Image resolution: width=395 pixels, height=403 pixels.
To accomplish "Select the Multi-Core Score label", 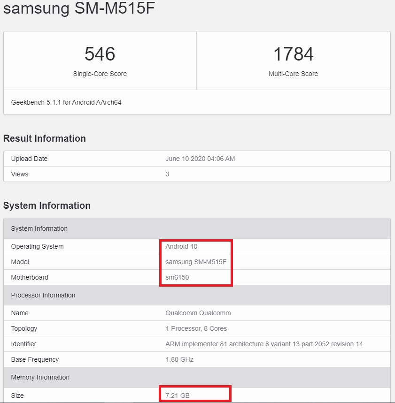I will 293,74.
